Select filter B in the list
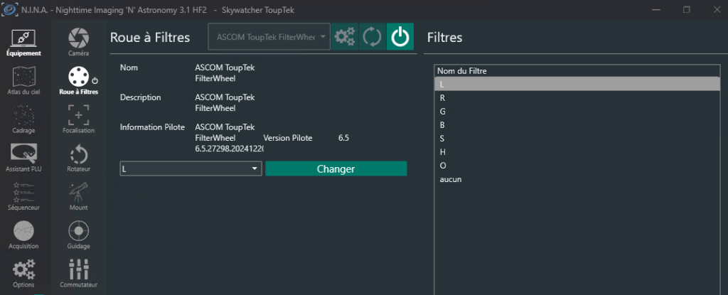Image resolution: width=728 pixels, height=295 pixels. click(577, 125)
